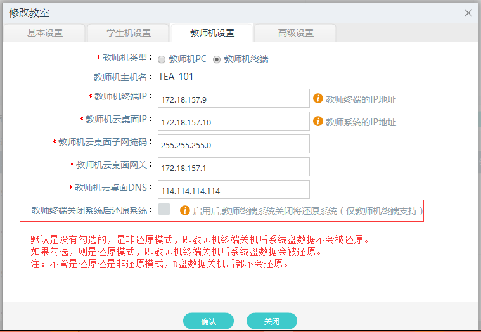Viewport: 481px width, 332px height.
Task: Click the 教师机云桌面网关 input box
Action: pyautogui.click(x=233, y=167)
